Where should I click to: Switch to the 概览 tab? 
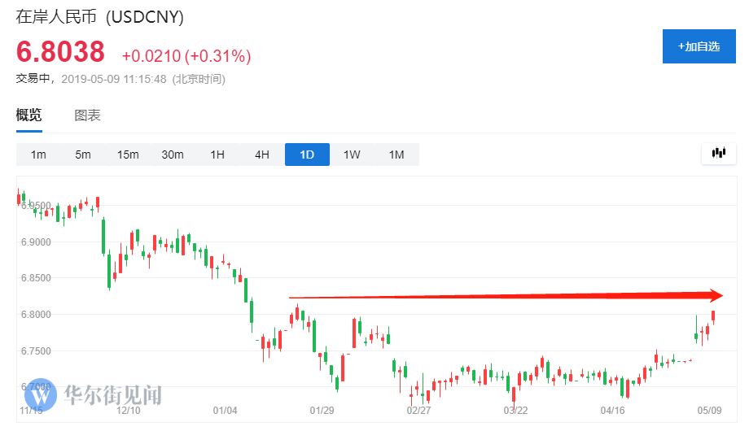[x=29, y=115]
